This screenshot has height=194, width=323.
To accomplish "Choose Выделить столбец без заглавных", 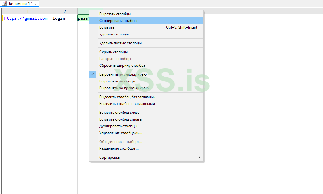I will [146, 97].
